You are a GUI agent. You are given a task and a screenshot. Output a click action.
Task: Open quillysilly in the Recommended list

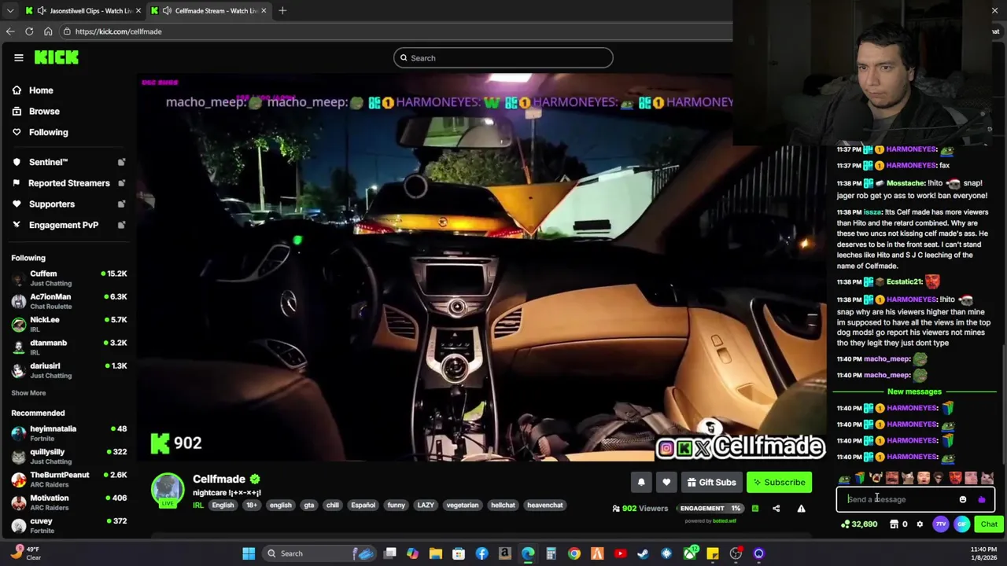click(x=69, y=456)
